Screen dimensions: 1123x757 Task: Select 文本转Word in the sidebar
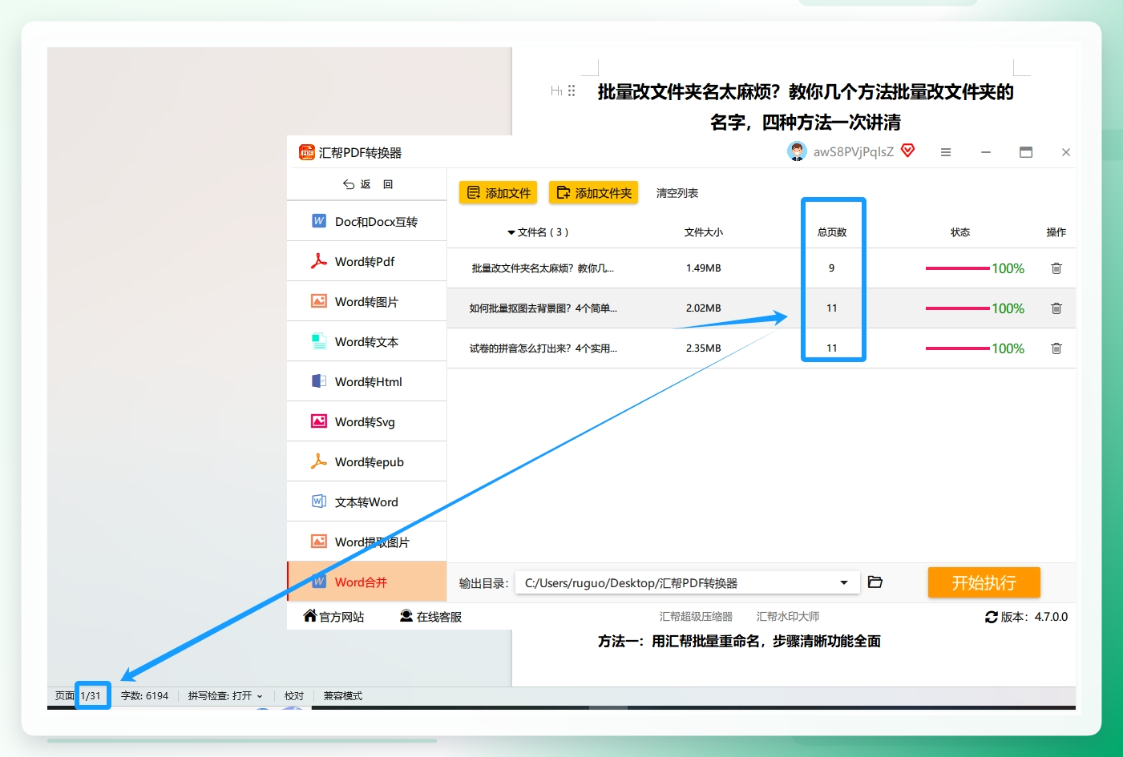(x=366, y=501)
